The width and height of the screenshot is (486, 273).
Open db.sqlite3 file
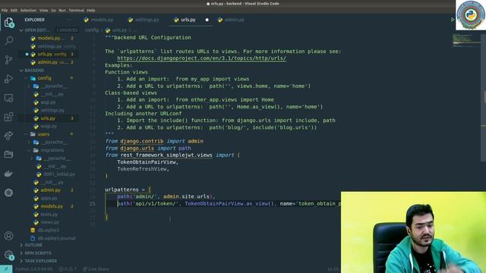coord(48,231)
